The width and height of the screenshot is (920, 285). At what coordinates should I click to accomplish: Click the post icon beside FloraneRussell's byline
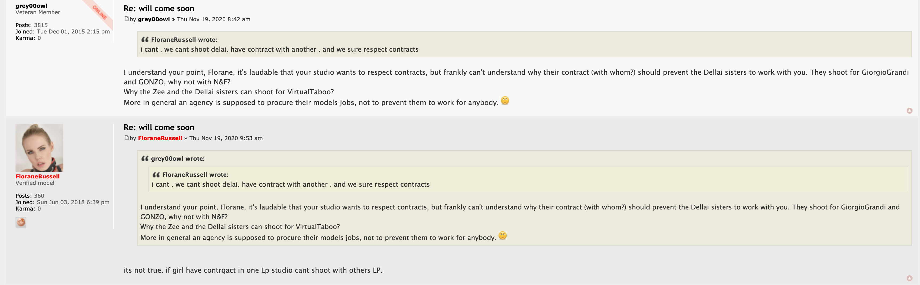[126, 138]
